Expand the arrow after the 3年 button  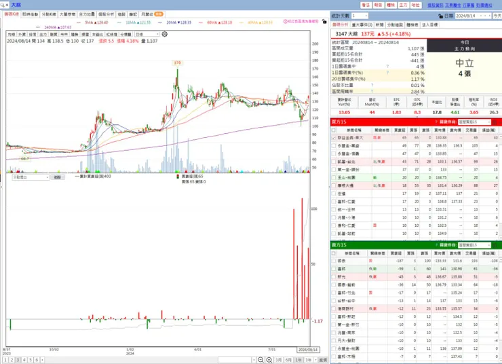315,360
